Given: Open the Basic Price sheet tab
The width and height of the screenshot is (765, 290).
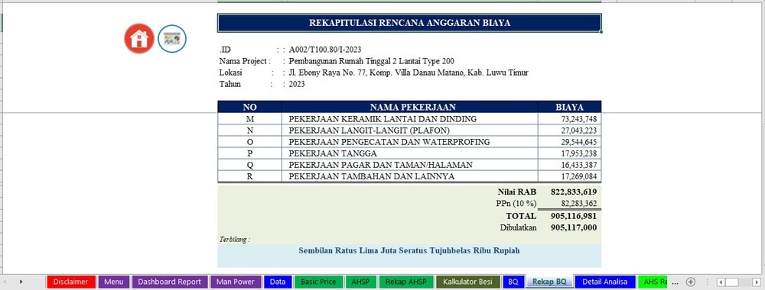Looking at the screenshot, I should pos(318,282).
